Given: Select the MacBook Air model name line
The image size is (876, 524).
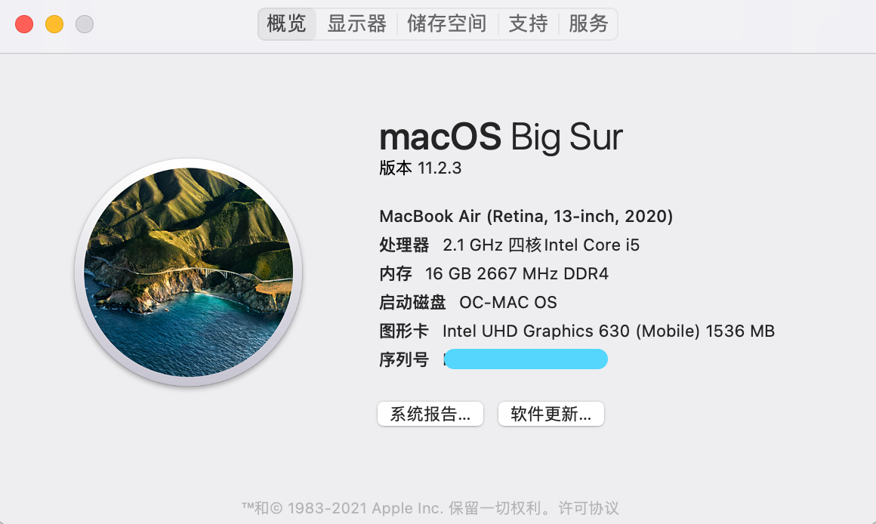Looking at the screenshot, I should [x=526, y=216].
